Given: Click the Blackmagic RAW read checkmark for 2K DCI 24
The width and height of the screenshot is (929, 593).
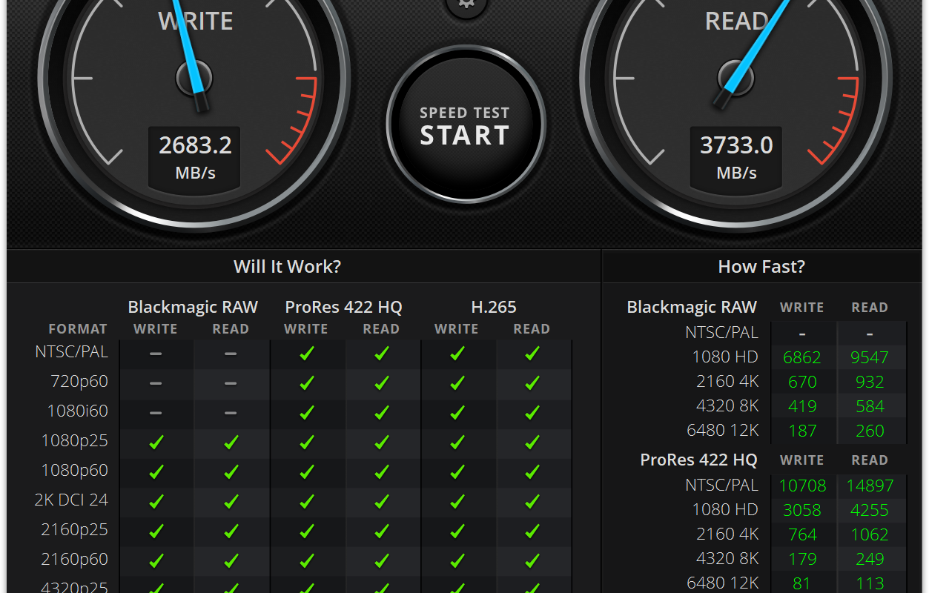Looking at the screenshot, I should (x=231, y=502).
